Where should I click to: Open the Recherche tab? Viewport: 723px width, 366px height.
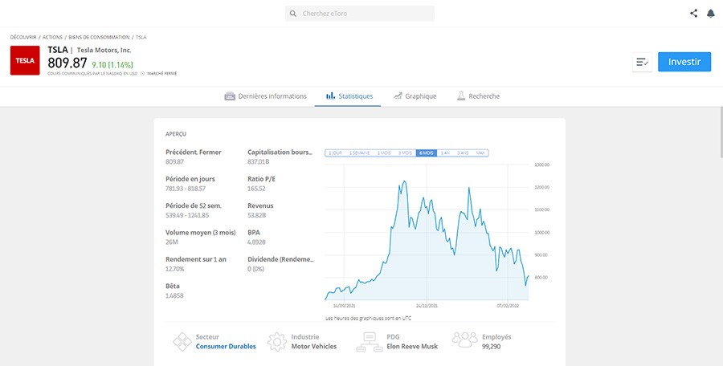click(x=478, y=96)
